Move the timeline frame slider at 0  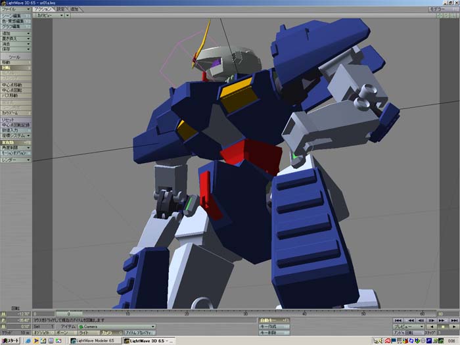(x=69, y=314)
